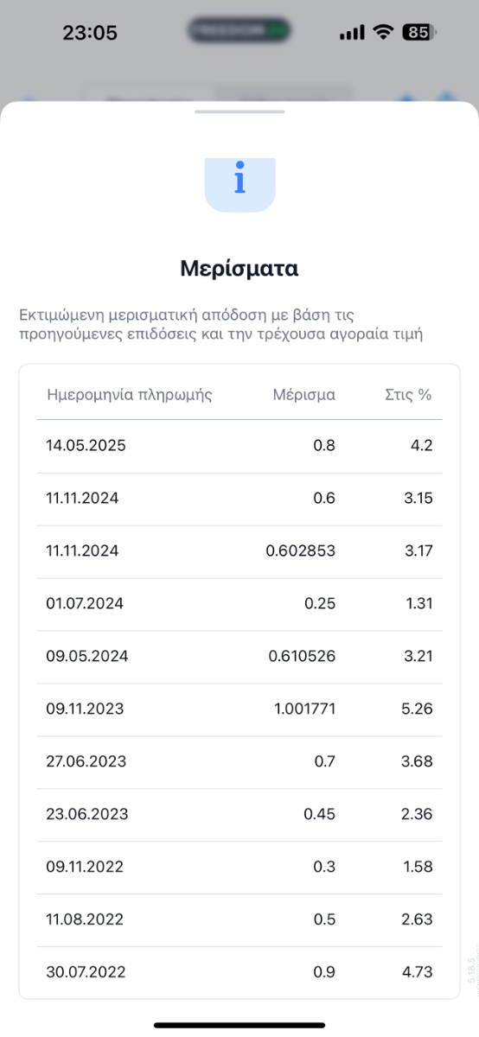
Task: Tap the home indicator bar
Action: [239, 1025]
